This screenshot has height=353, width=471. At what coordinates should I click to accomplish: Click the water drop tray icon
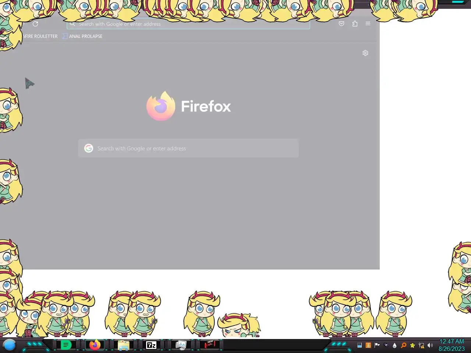[x=395, y=345]
